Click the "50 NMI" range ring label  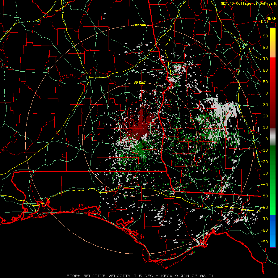click(x=140, y=82)
